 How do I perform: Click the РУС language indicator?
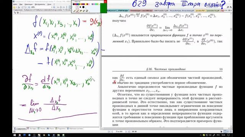[x=218, y=135]
